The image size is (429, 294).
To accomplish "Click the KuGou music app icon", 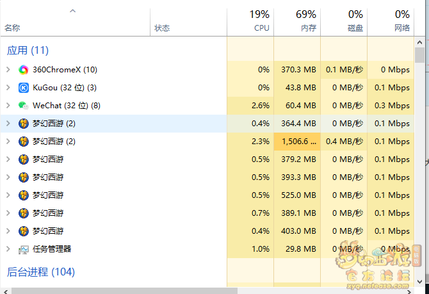I will pyautogui.click(x=24, y=88).
